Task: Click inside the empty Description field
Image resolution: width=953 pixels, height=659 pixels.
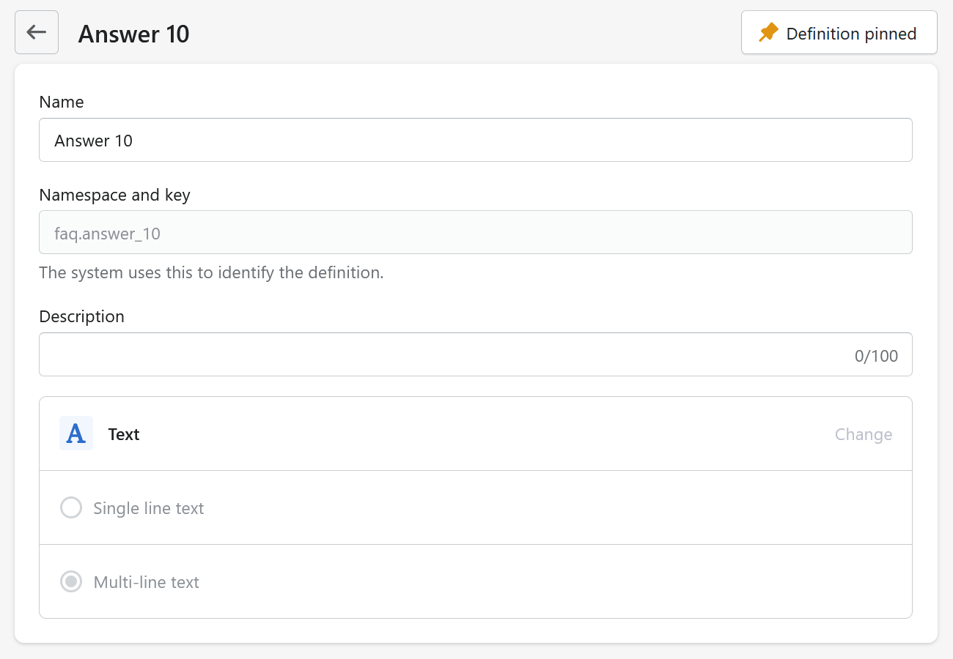Action: 476,354
